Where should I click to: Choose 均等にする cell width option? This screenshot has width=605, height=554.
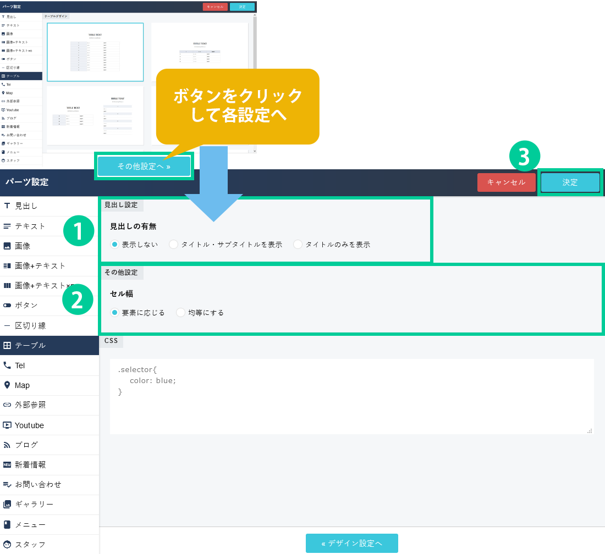click(181, 313)
